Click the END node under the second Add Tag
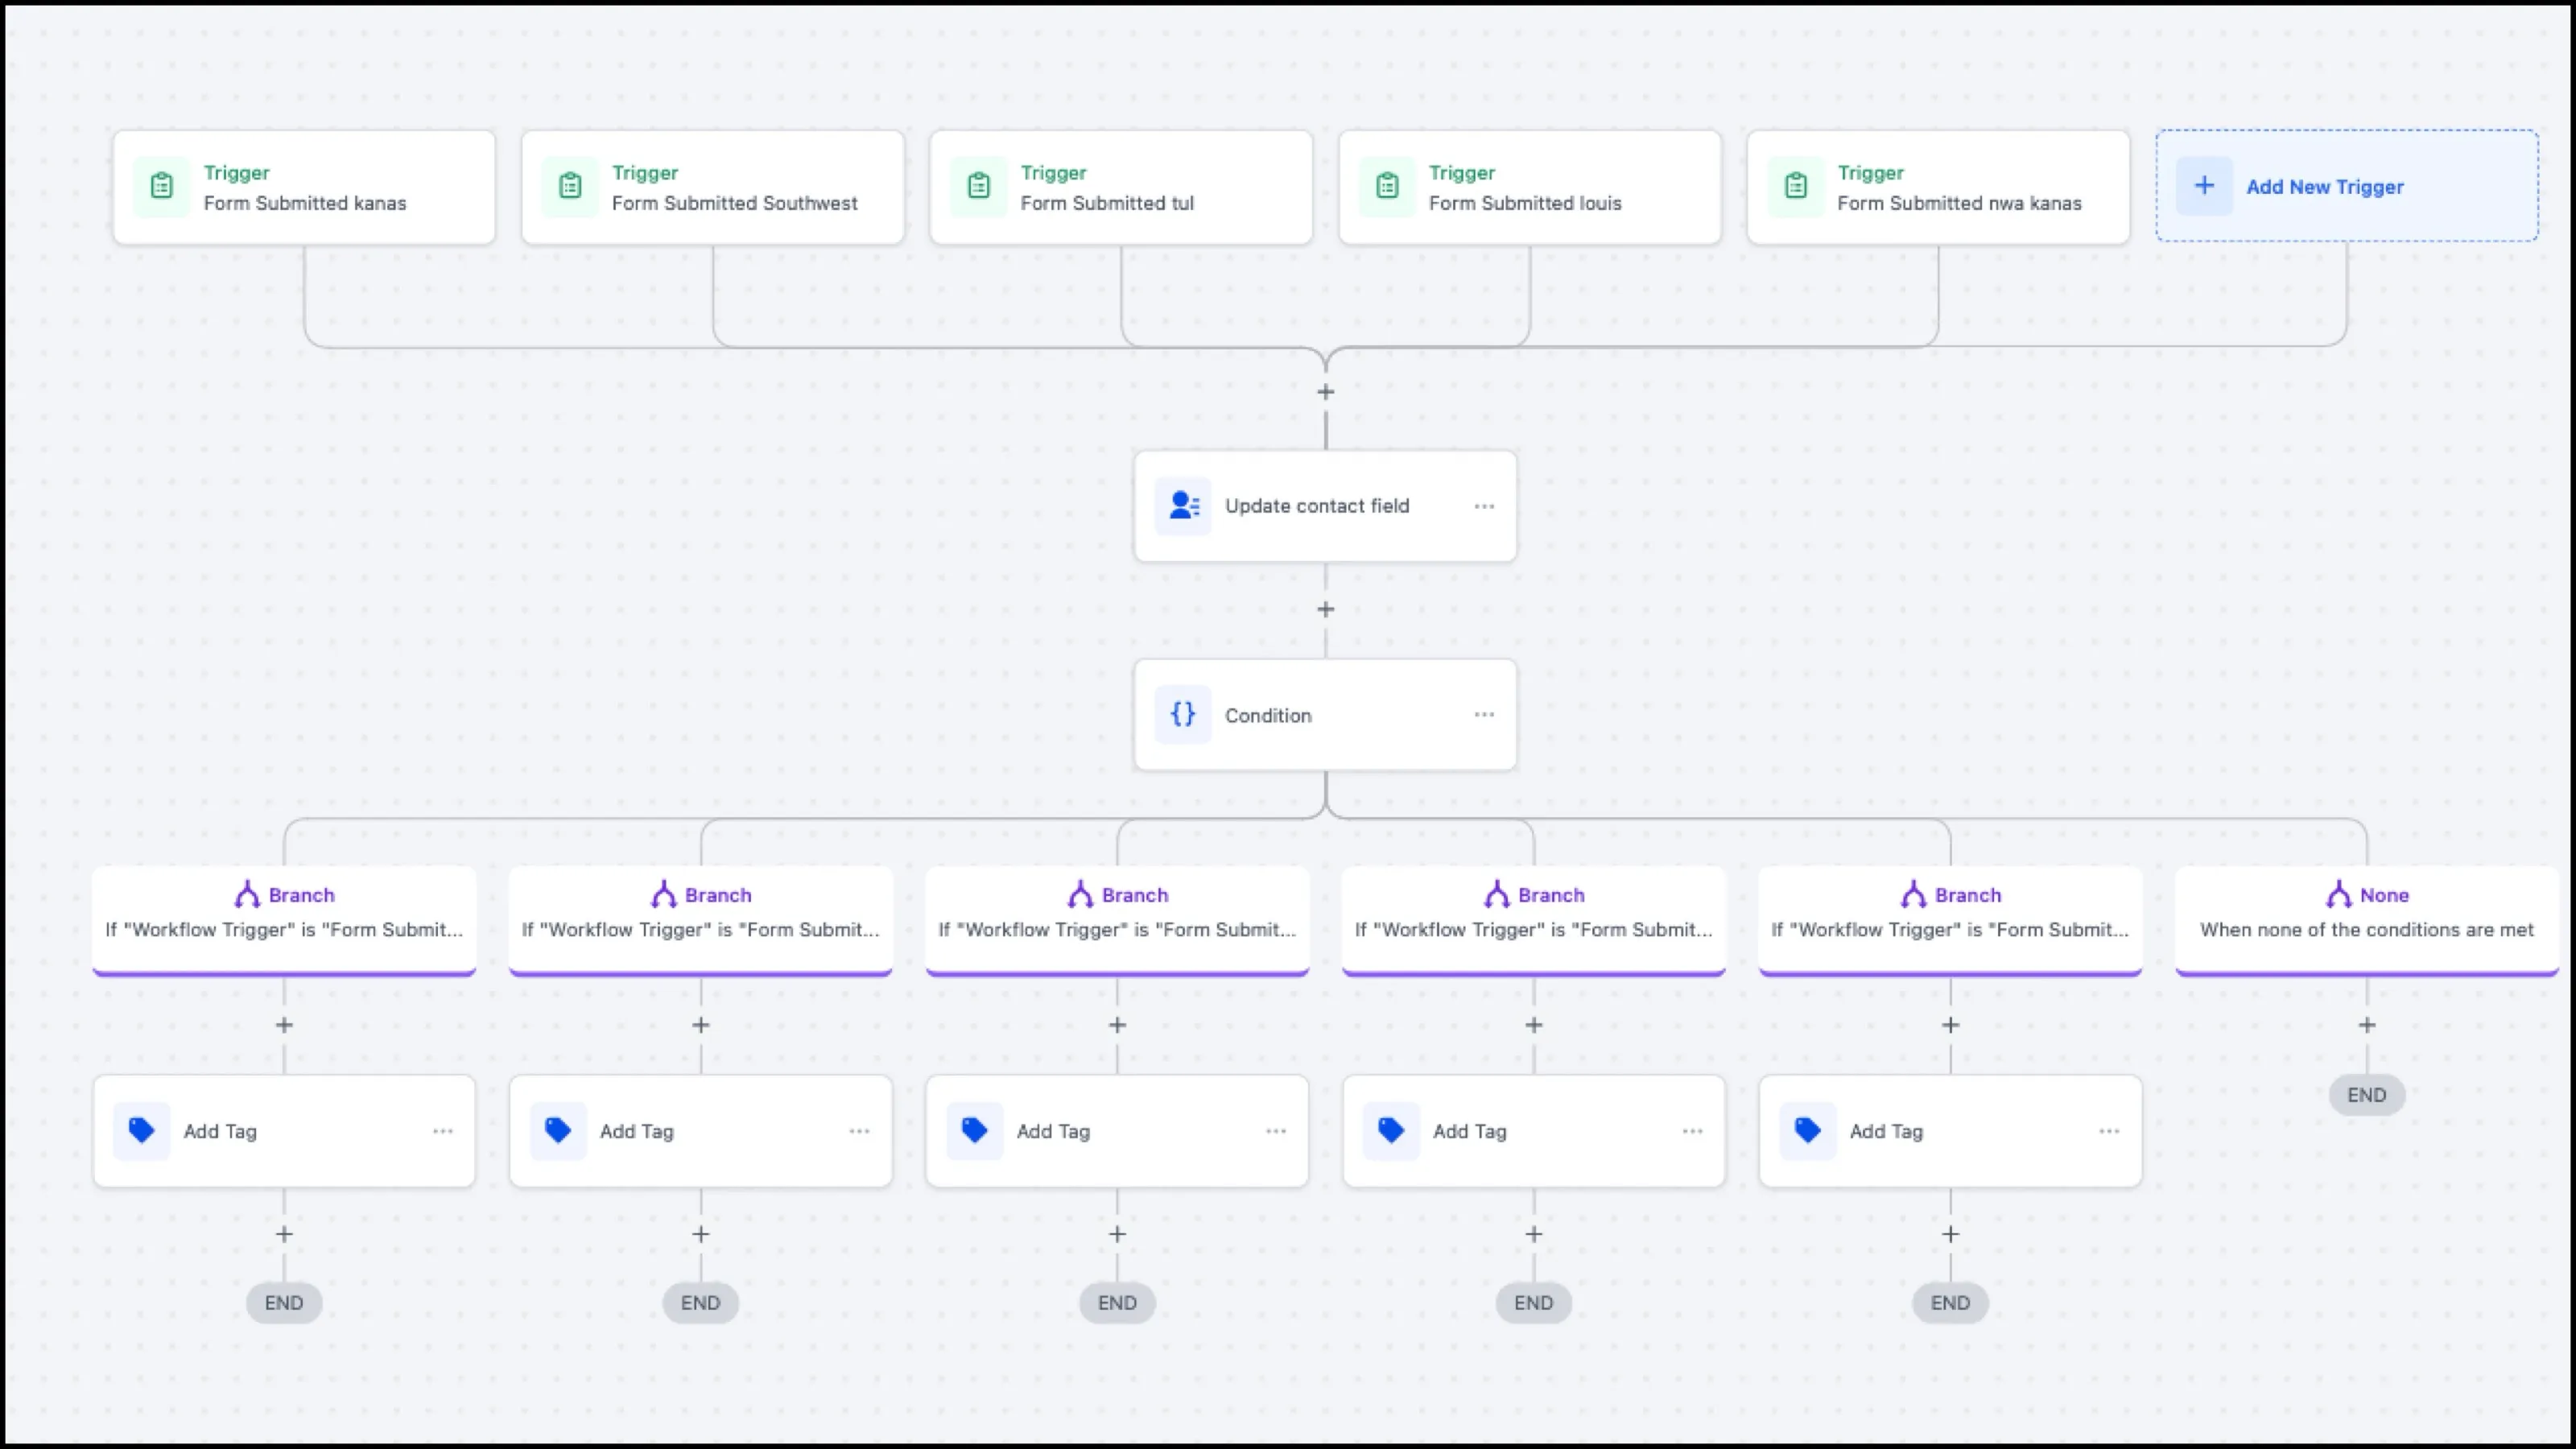 [x=701, y=1303]
